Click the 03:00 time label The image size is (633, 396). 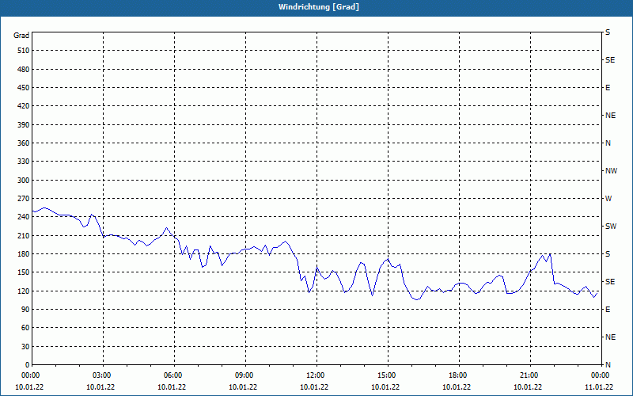coord(103,375)
